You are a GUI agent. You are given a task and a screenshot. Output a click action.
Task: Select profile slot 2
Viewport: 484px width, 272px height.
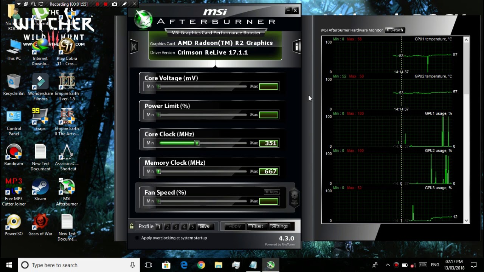167,226
